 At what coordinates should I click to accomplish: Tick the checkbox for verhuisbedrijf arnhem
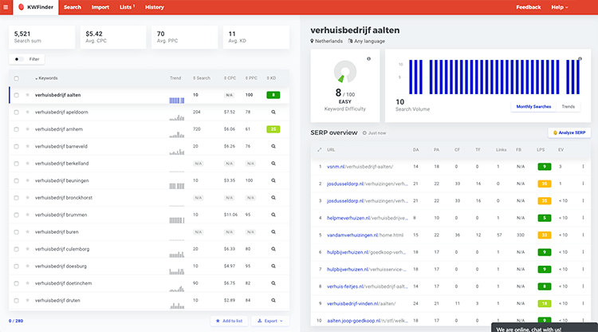point(17,128)
